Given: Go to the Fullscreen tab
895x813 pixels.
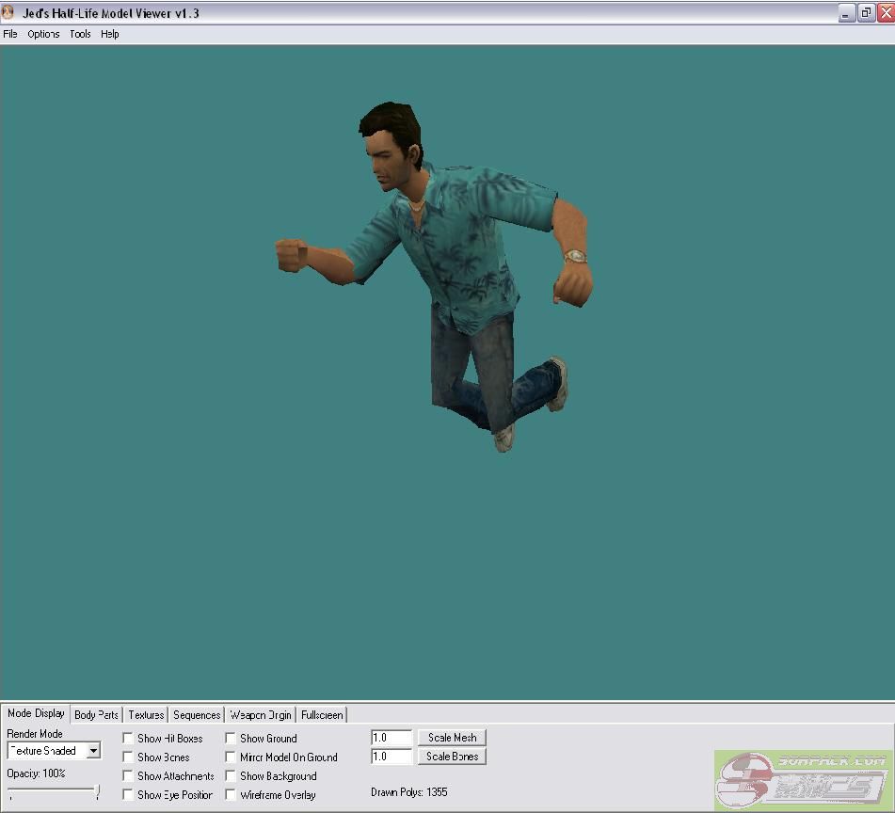Looking at the screenshot, I should (x=322, y=715).
